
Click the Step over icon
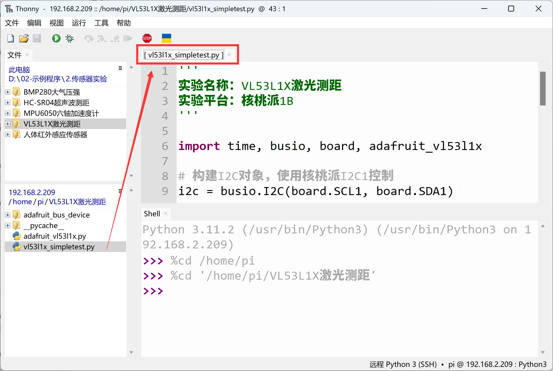(89, 38)
